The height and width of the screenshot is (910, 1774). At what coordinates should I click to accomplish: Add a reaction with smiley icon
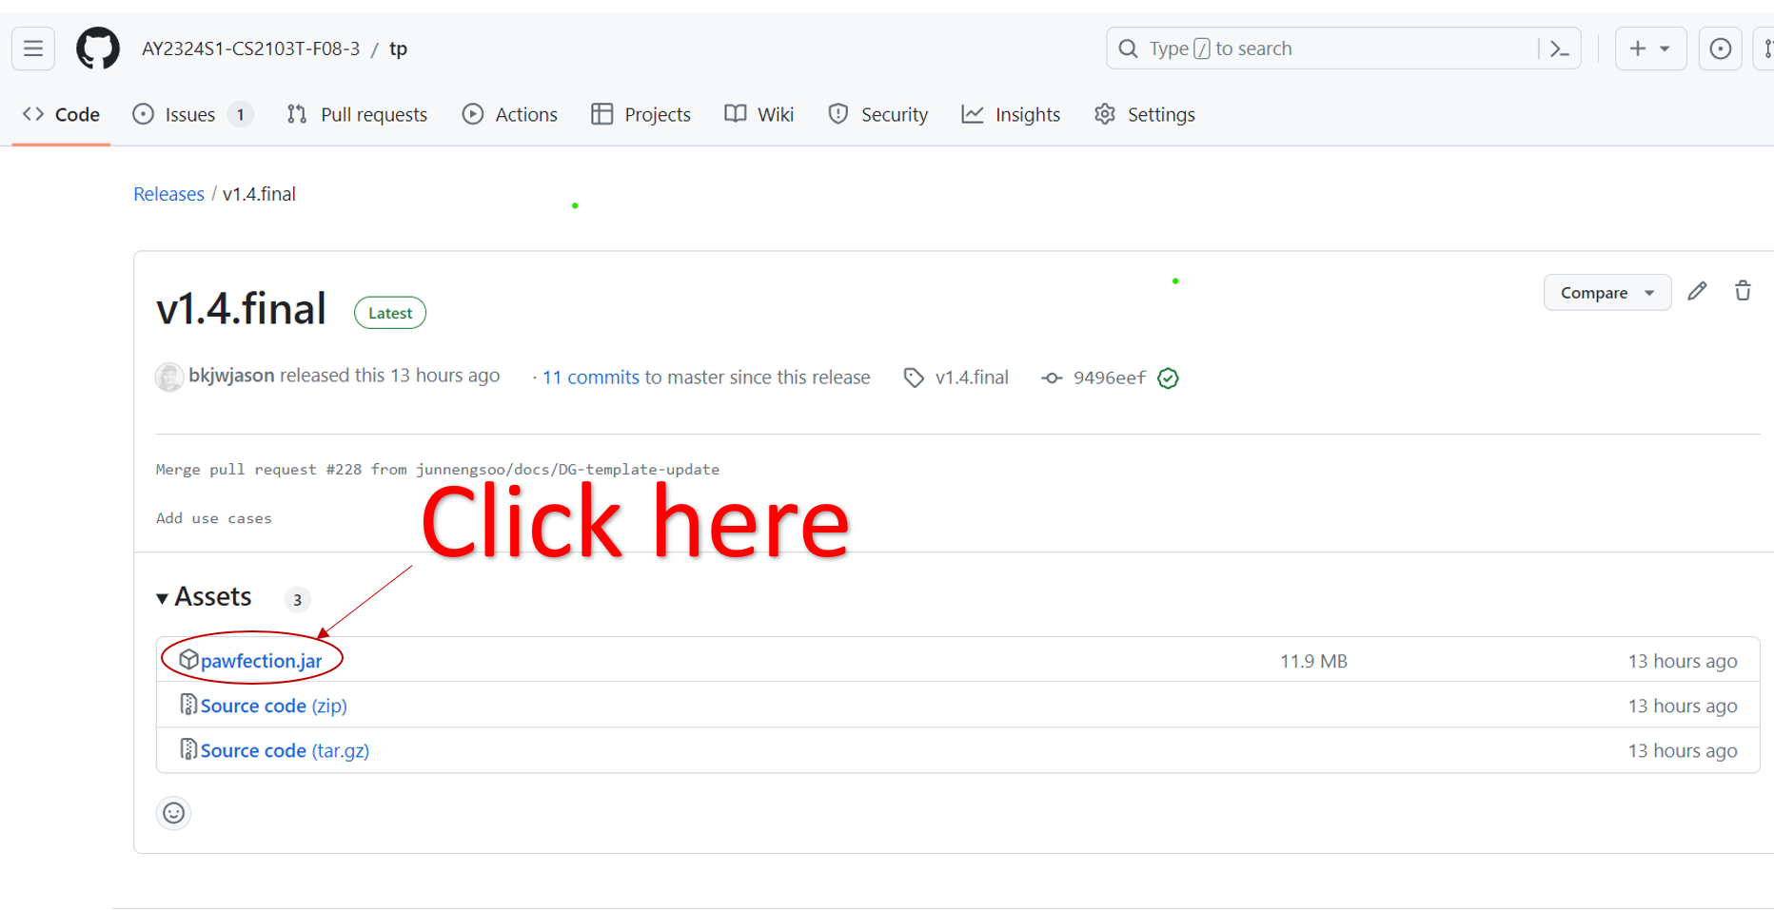click(173, 813)
